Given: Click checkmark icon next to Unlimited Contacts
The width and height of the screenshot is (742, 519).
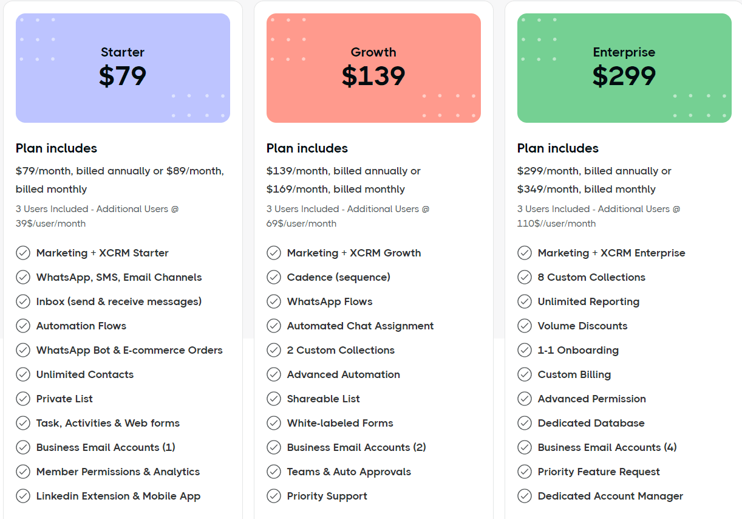Looking at the screenshot, I should point(23,374).
